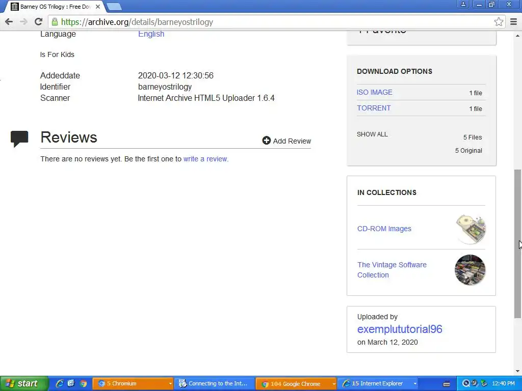Image resolution: width=522 pixels, height=391 pixels.
Task: Expand the Chromium taskbar group arrow
Action: (x=170, y=384)
